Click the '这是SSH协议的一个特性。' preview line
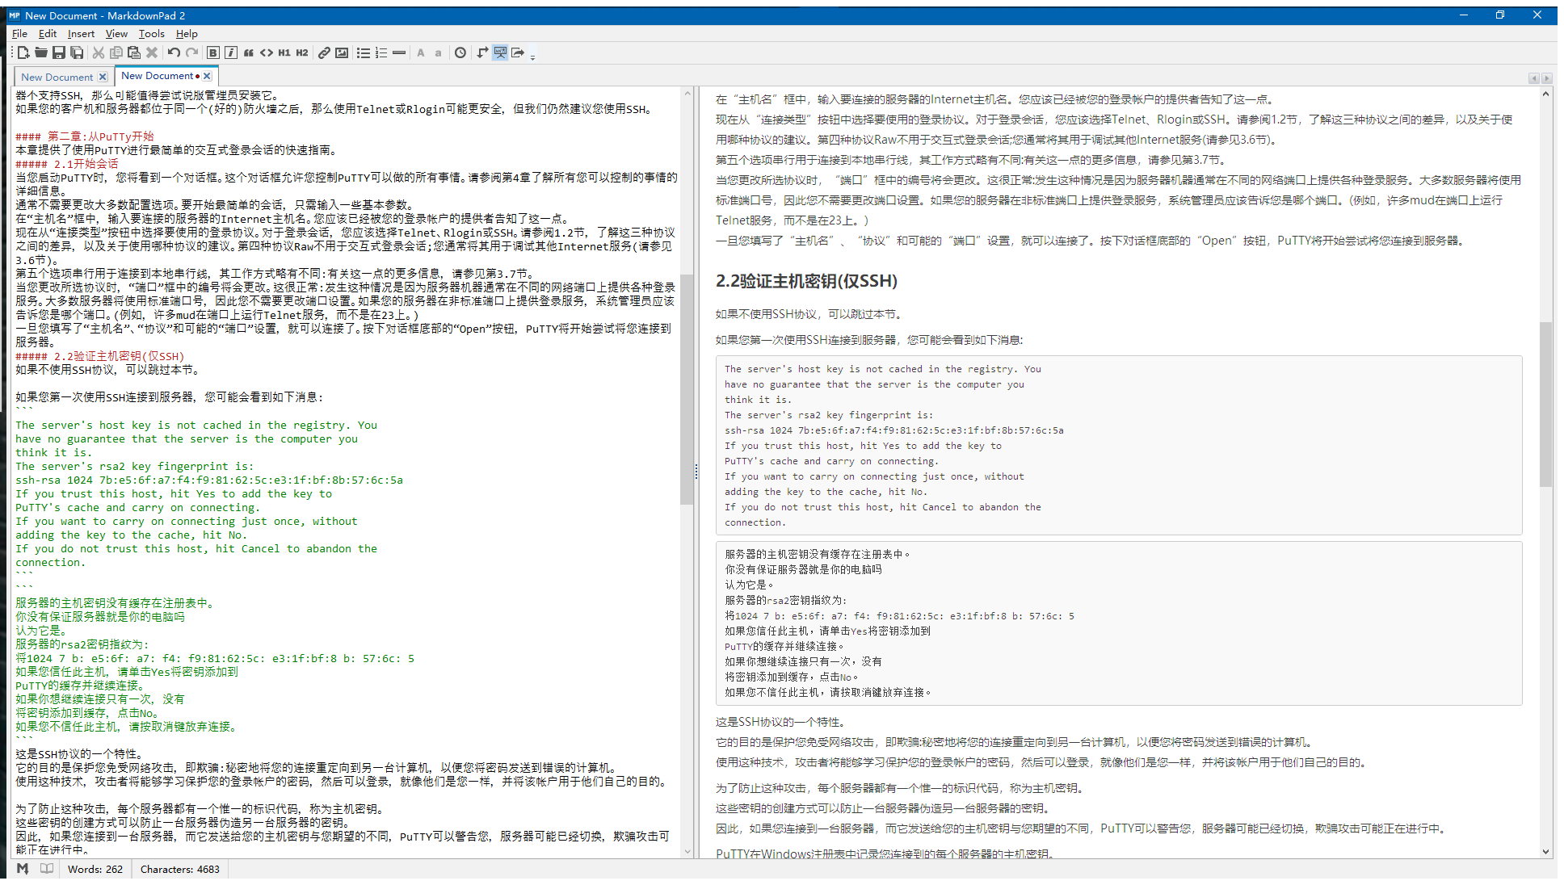The height and width of the screenshot is (885, 1564). tap(780, 722)
